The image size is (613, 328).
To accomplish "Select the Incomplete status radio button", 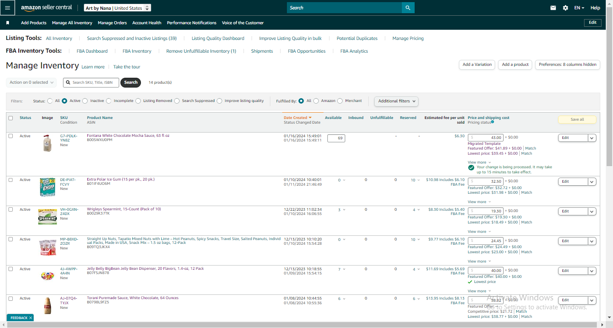I will [109, 101].
